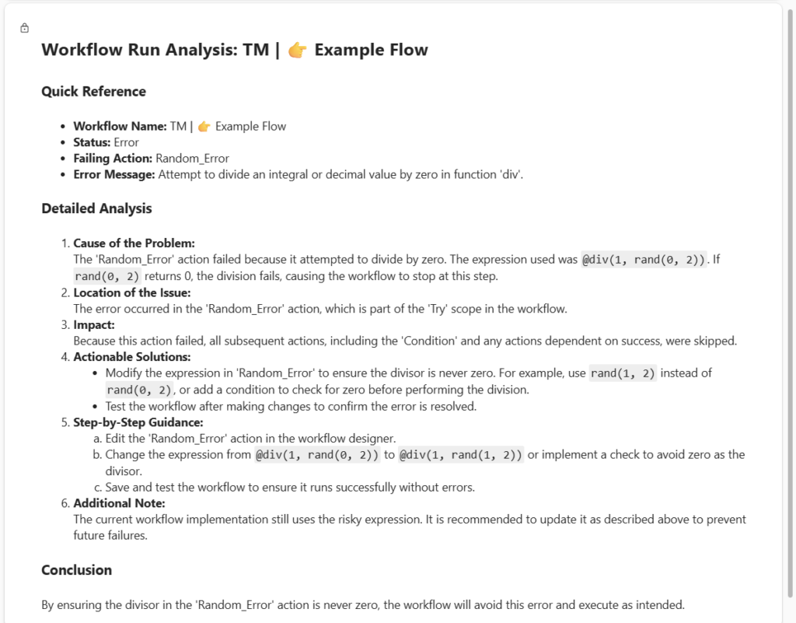Click the 'Additional Note' label

tap(119, 503)
